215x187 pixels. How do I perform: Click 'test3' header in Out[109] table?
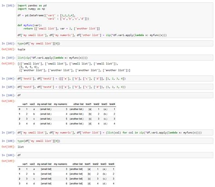pos(103,164)
